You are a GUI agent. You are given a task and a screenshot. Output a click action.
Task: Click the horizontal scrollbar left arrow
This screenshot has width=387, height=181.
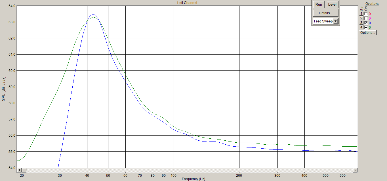pos(19,170)
